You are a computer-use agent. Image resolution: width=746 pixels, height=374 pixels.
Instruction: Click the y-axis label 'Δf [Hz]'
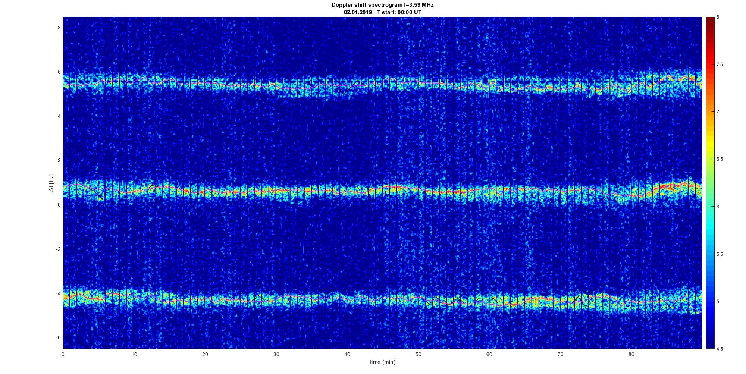click(51, 183)
